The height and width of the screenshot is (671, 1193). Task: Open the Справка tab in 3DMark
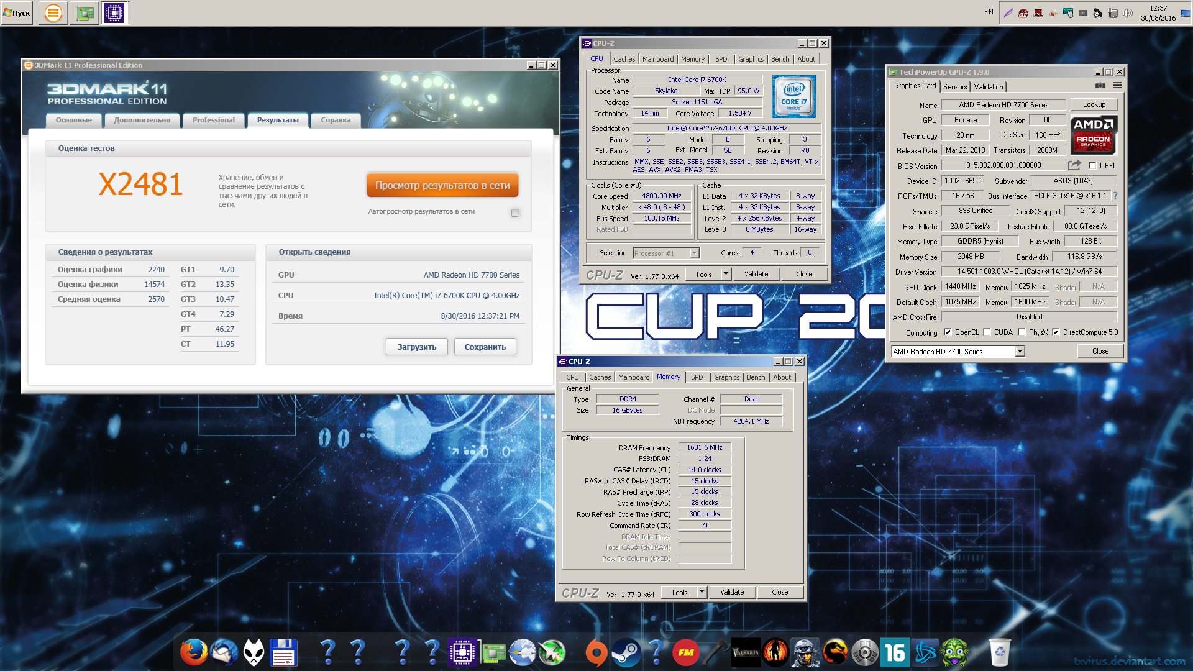(x=336, y=120)
